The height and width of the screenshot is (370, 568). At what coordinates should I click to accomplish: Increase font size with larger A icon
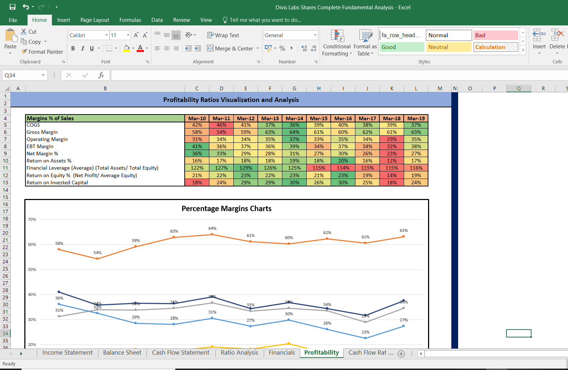tap(136, 35)
